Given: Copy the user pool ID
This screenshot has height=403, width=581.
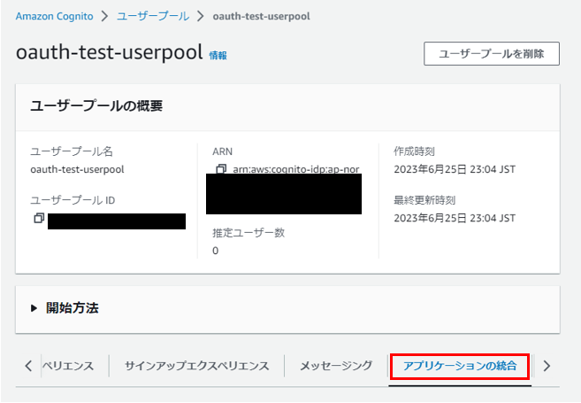Looking at the screenshot, I should click(x=39, y=218).
